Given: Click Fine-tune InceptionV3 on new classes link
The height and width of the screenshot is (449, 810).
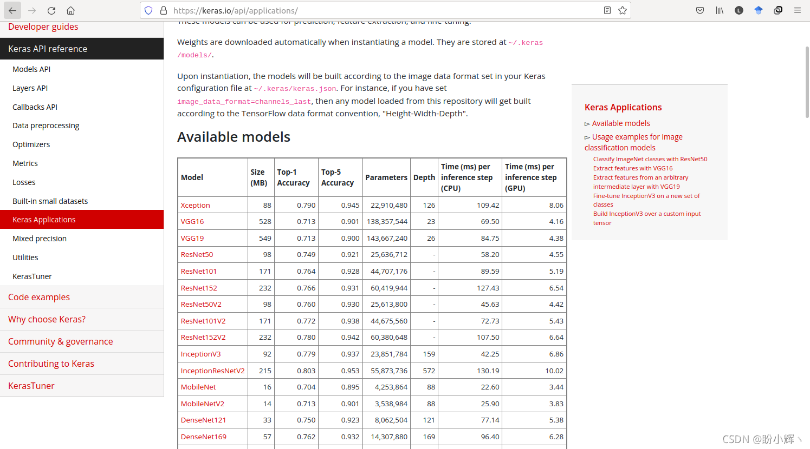Looking at the screenshot, I should [x=646, y=200].
